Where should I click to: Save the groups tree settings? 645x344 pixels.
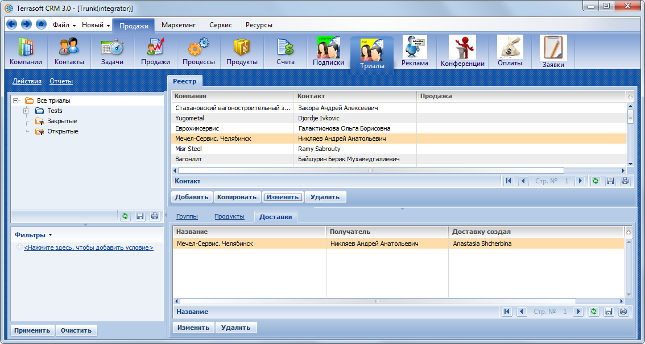[x=140, y=216]
